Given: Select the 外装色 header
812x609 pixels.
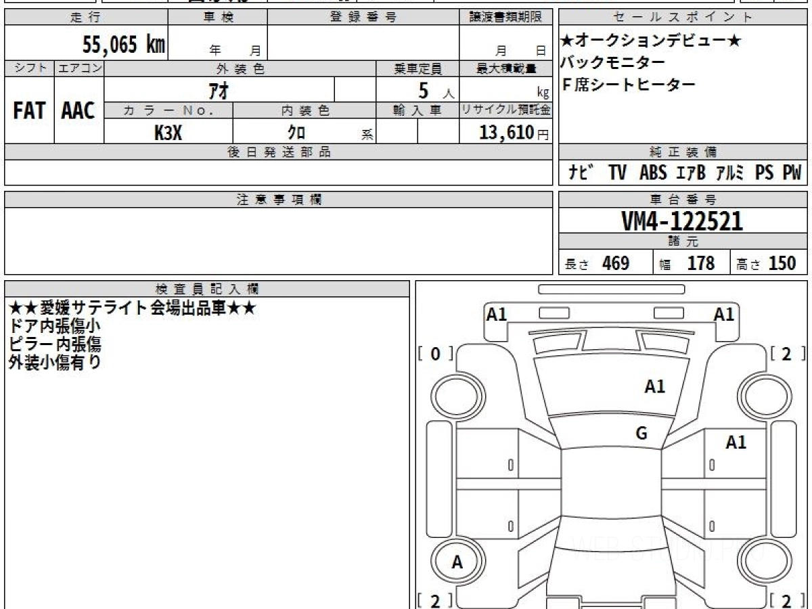Looking at the screenshot, I should coord(240,68).
